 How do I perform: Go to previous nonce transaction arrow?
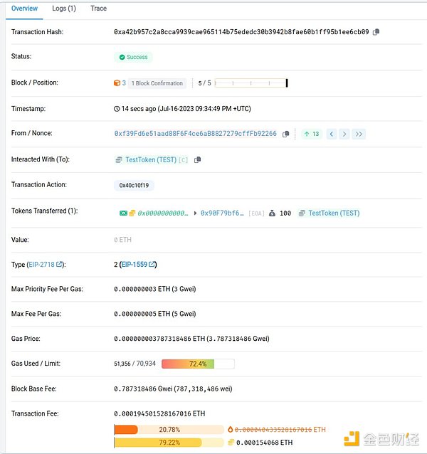(x=331, y=134)
